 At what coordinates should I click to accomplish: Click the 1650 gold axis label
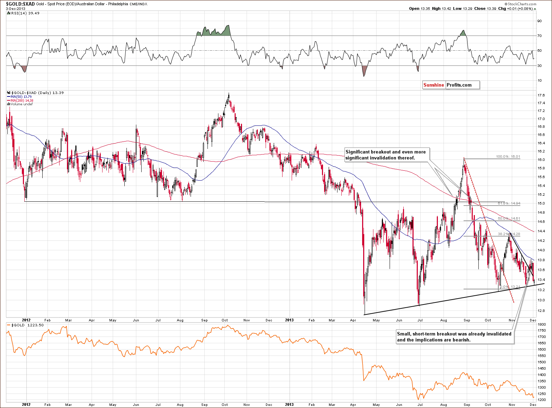point(542,343)
